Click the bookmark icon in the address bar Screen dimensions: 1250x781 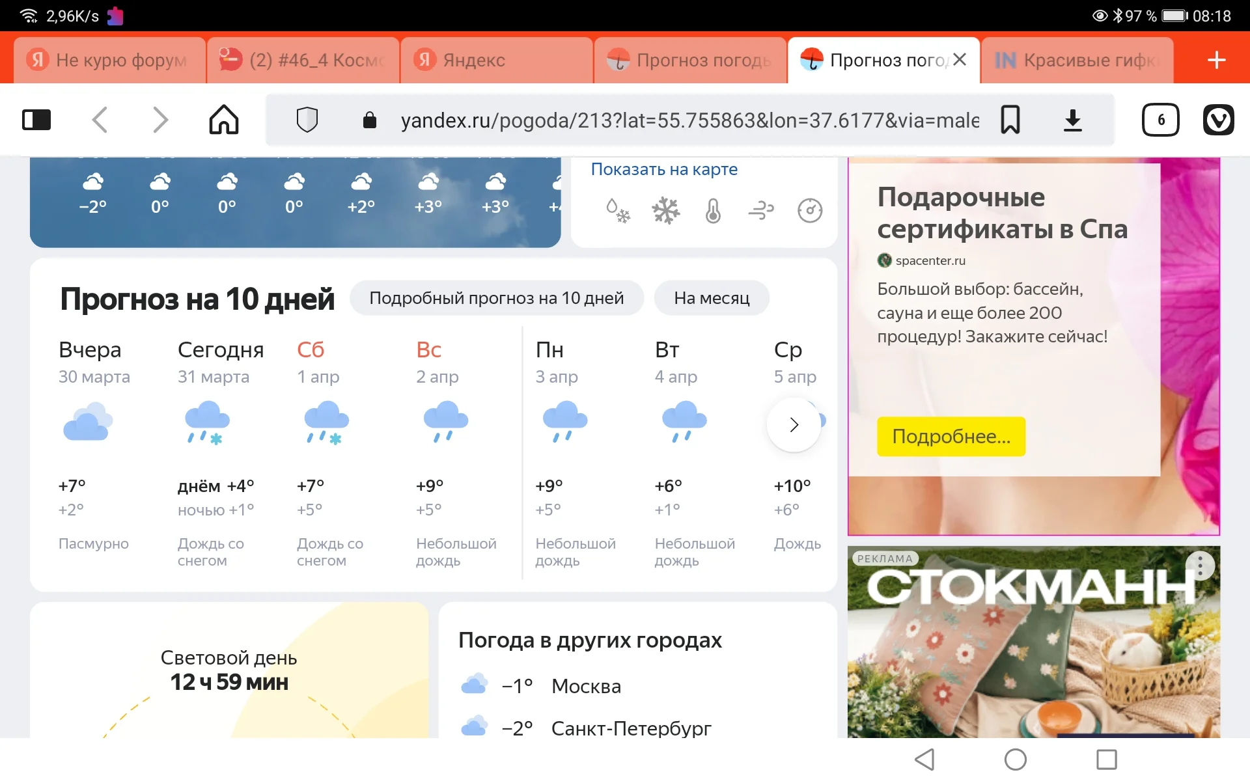point(1010,120)
